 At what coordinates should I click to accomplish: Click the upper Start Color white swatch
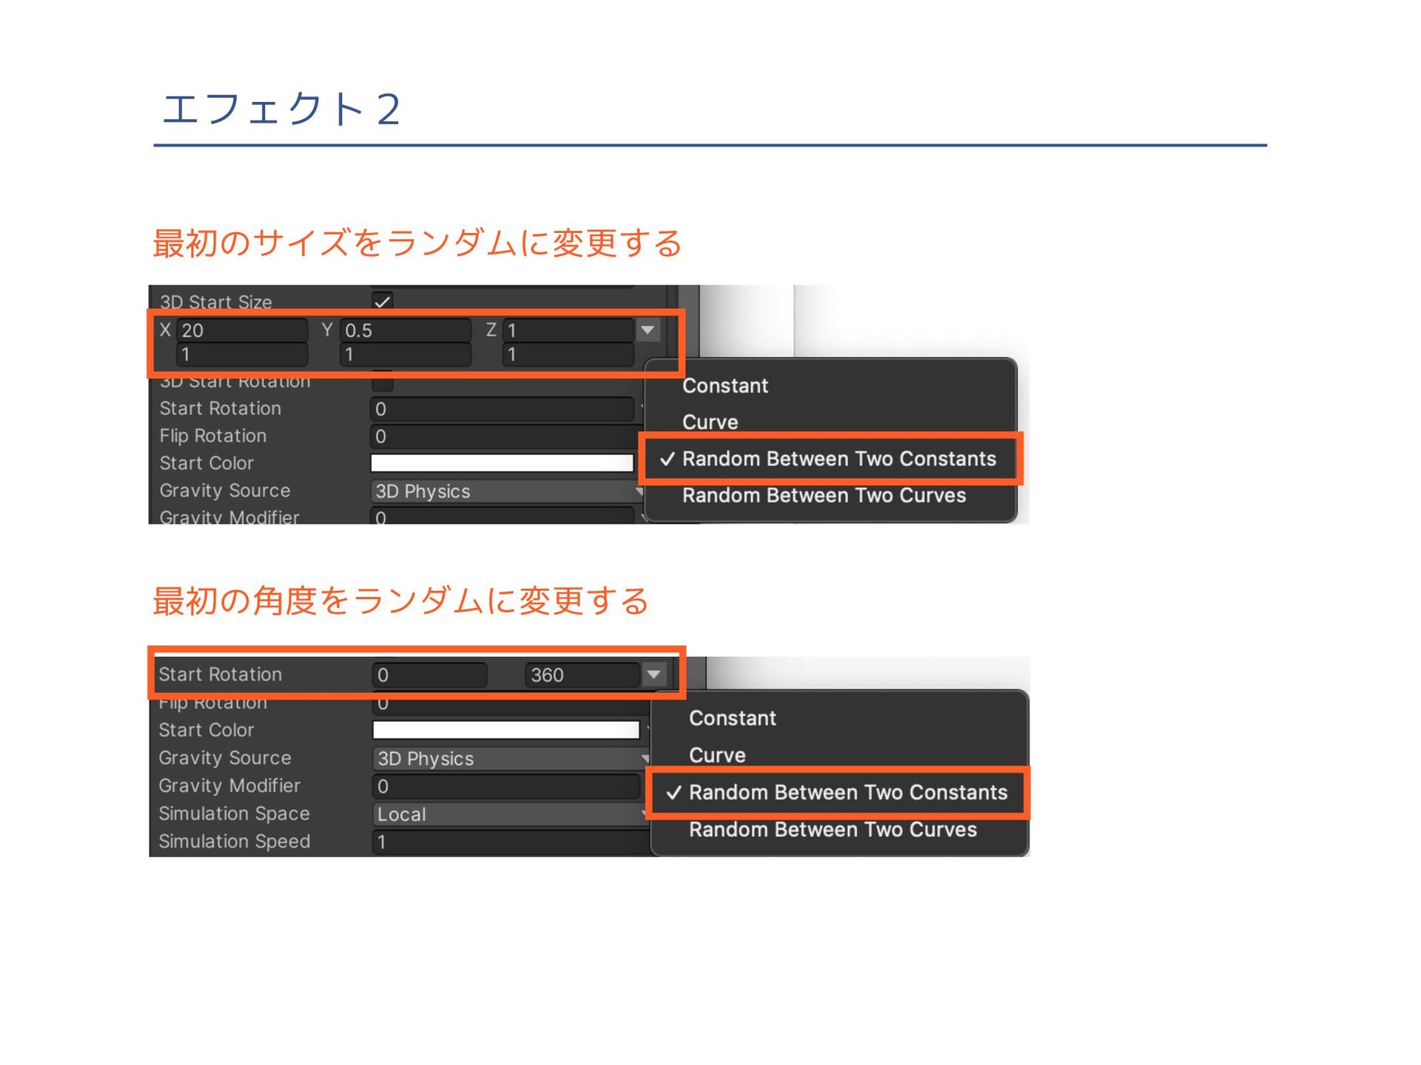point(502,464)
